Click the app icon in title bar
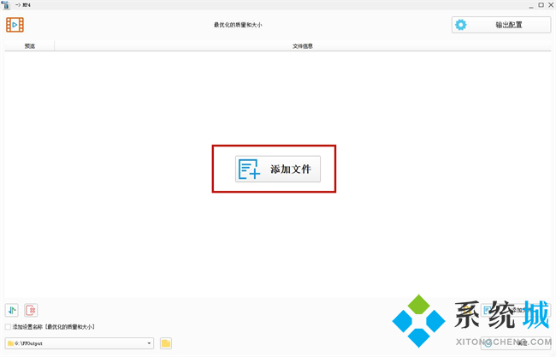This screenshot has width=556, height=357. [6, 5]
